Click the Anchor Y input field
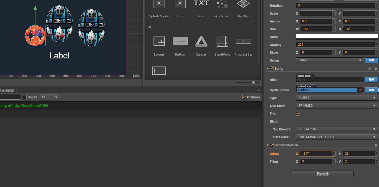The height and width of the screenshot is (187, 379). pyautogui.click(x=360, y=21)
